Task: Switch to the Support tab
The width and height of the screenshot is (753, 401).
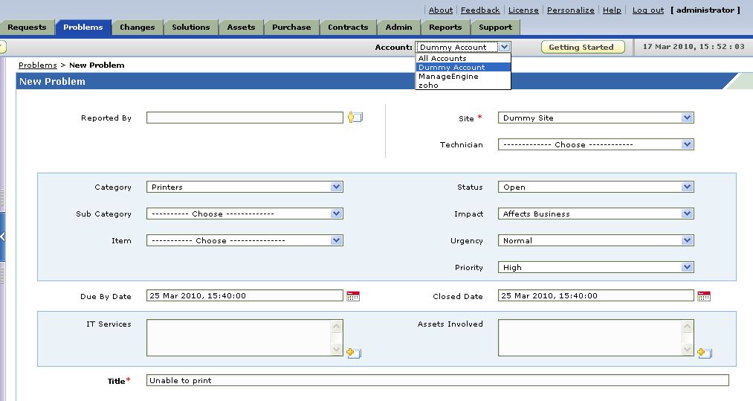Action: (x=495, y=28)
